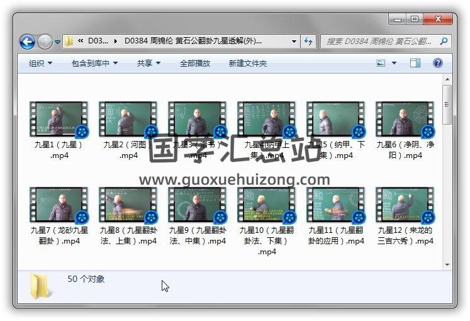Expand the address bar history dropdown
The height and width of the screenshot is (321, 470).
coord(294,42)
